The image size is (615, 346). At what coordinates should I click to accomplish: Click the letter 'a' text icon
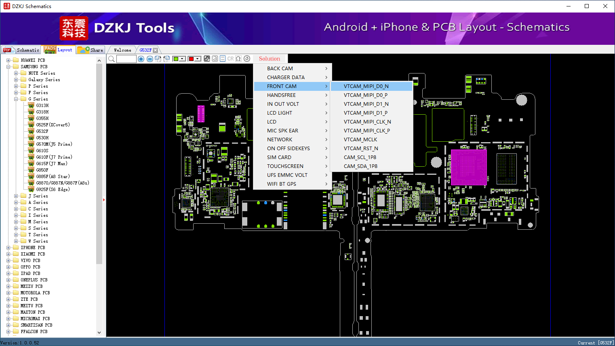(x=215, y=59)
